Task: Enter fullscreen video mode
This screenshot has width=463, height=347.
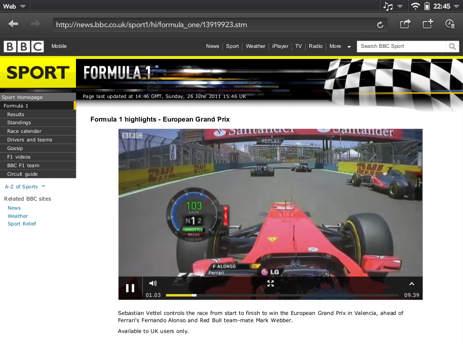Action: 270,284
